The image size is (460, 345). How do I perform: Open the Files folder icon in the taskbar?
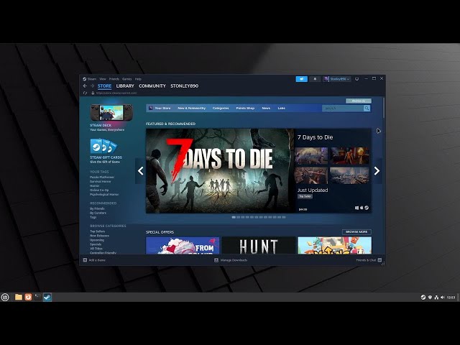19,297
